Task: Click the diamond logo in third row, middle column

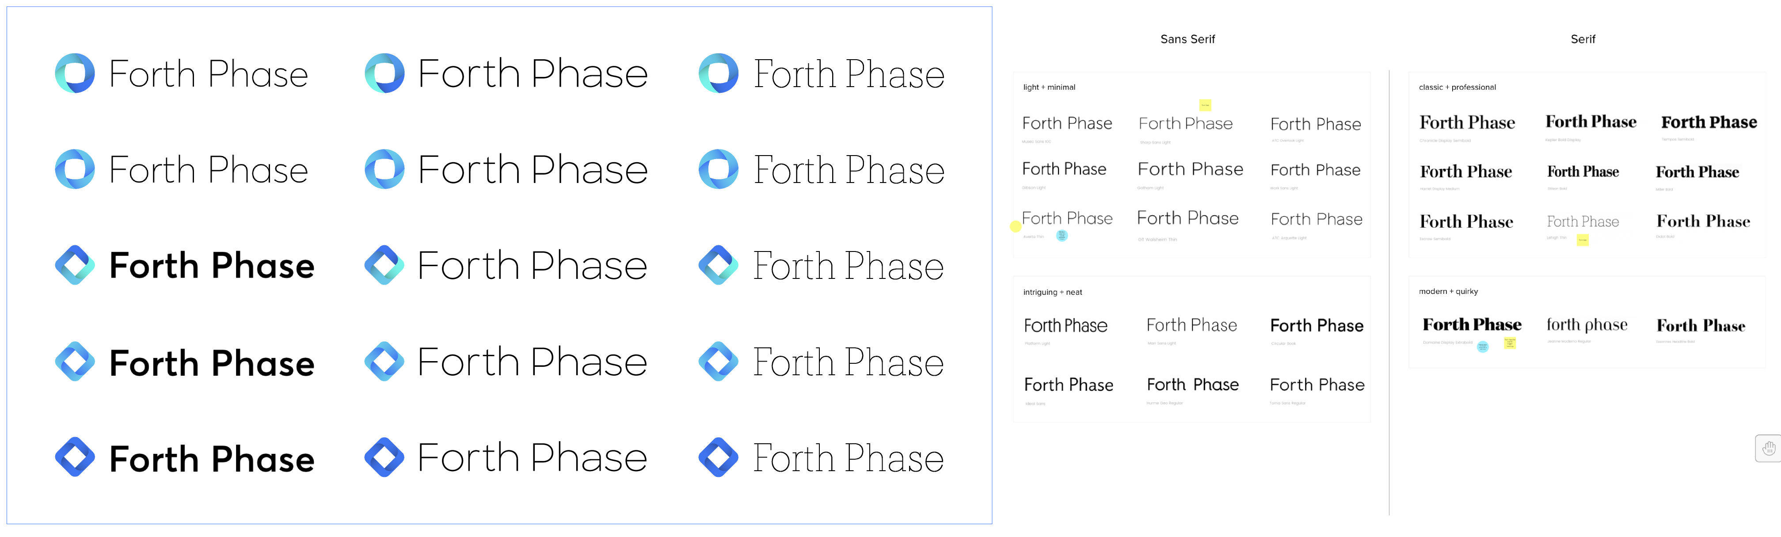Action: (384, 265)
